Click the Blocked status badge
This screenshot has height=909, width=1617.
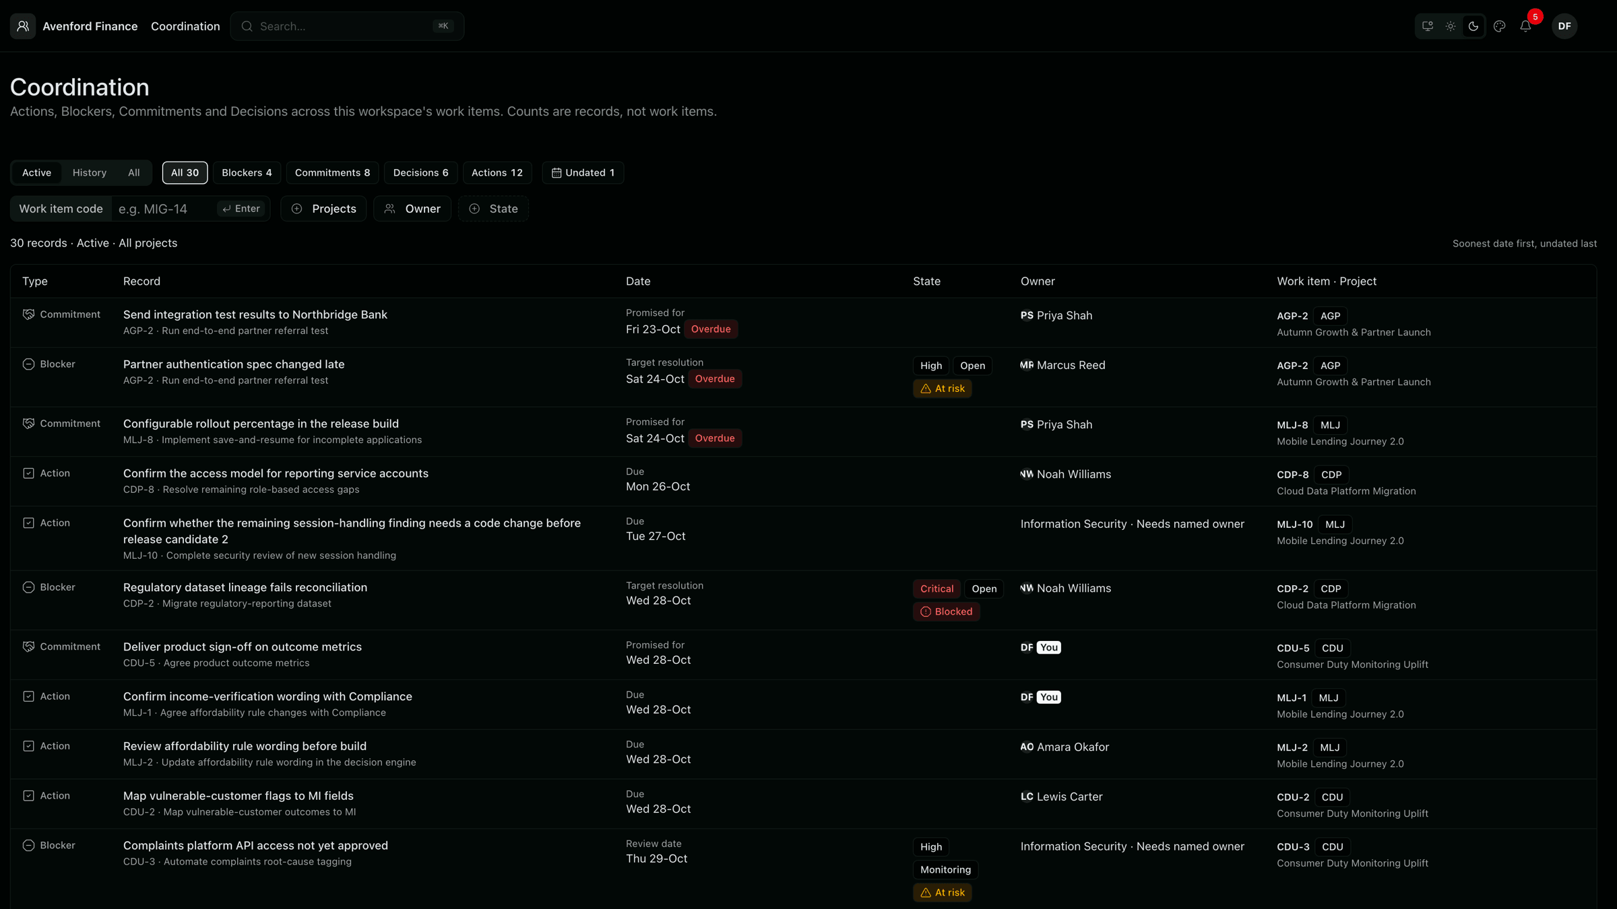tap(946, 611)
